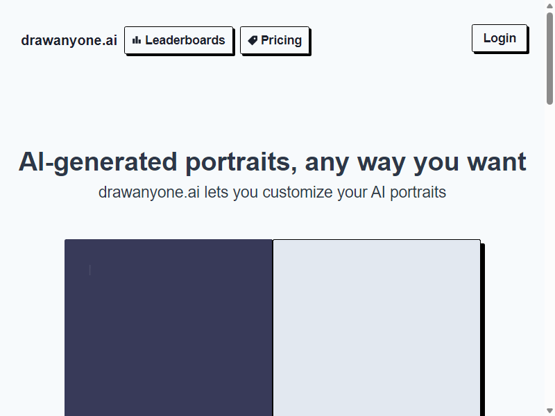Click the scrollbar down arrow
The height and width of the screenshot is (416, 555).
(549, 410)
